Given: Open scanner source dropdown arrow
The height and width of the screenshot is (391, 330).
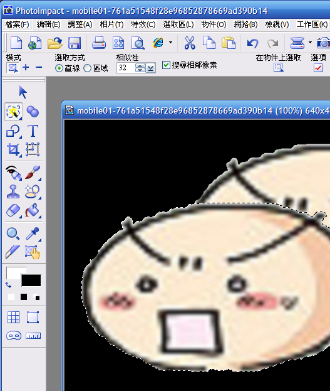Looking at the screenshot, I should click(x=310, y=43).
